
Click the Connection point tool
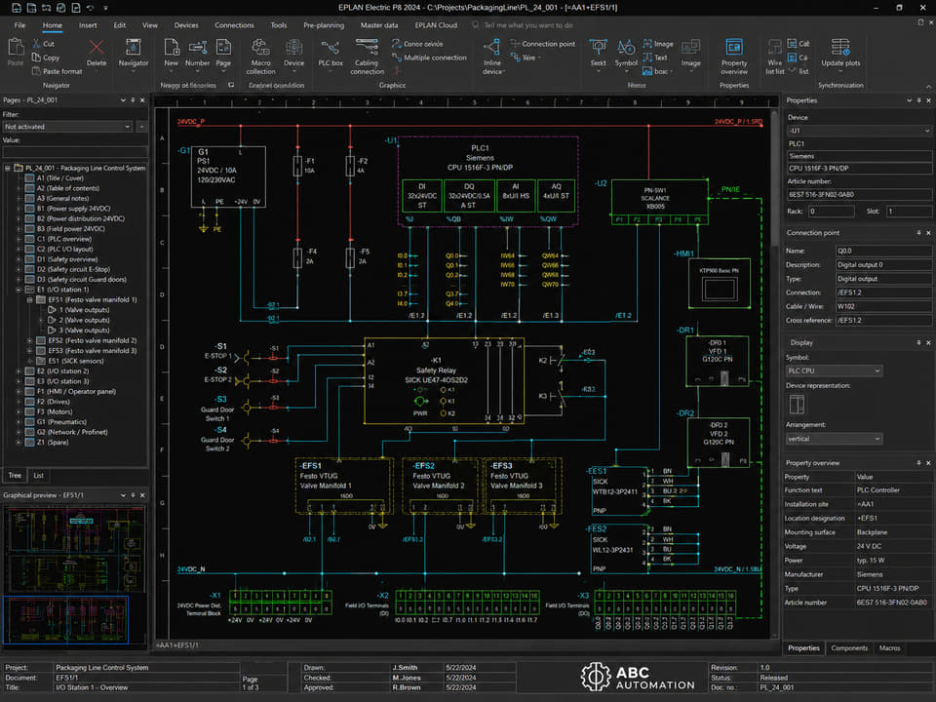coord(543,44)
